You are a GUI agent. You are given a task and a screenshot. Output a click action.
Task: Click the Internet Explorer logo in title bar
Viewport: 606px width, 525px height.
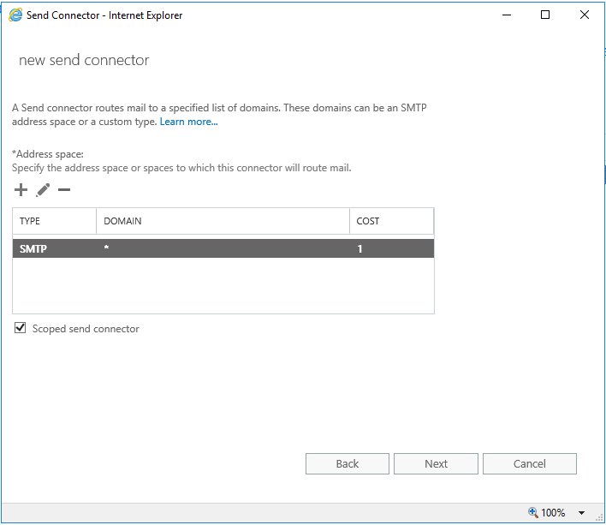pos(15,15)
